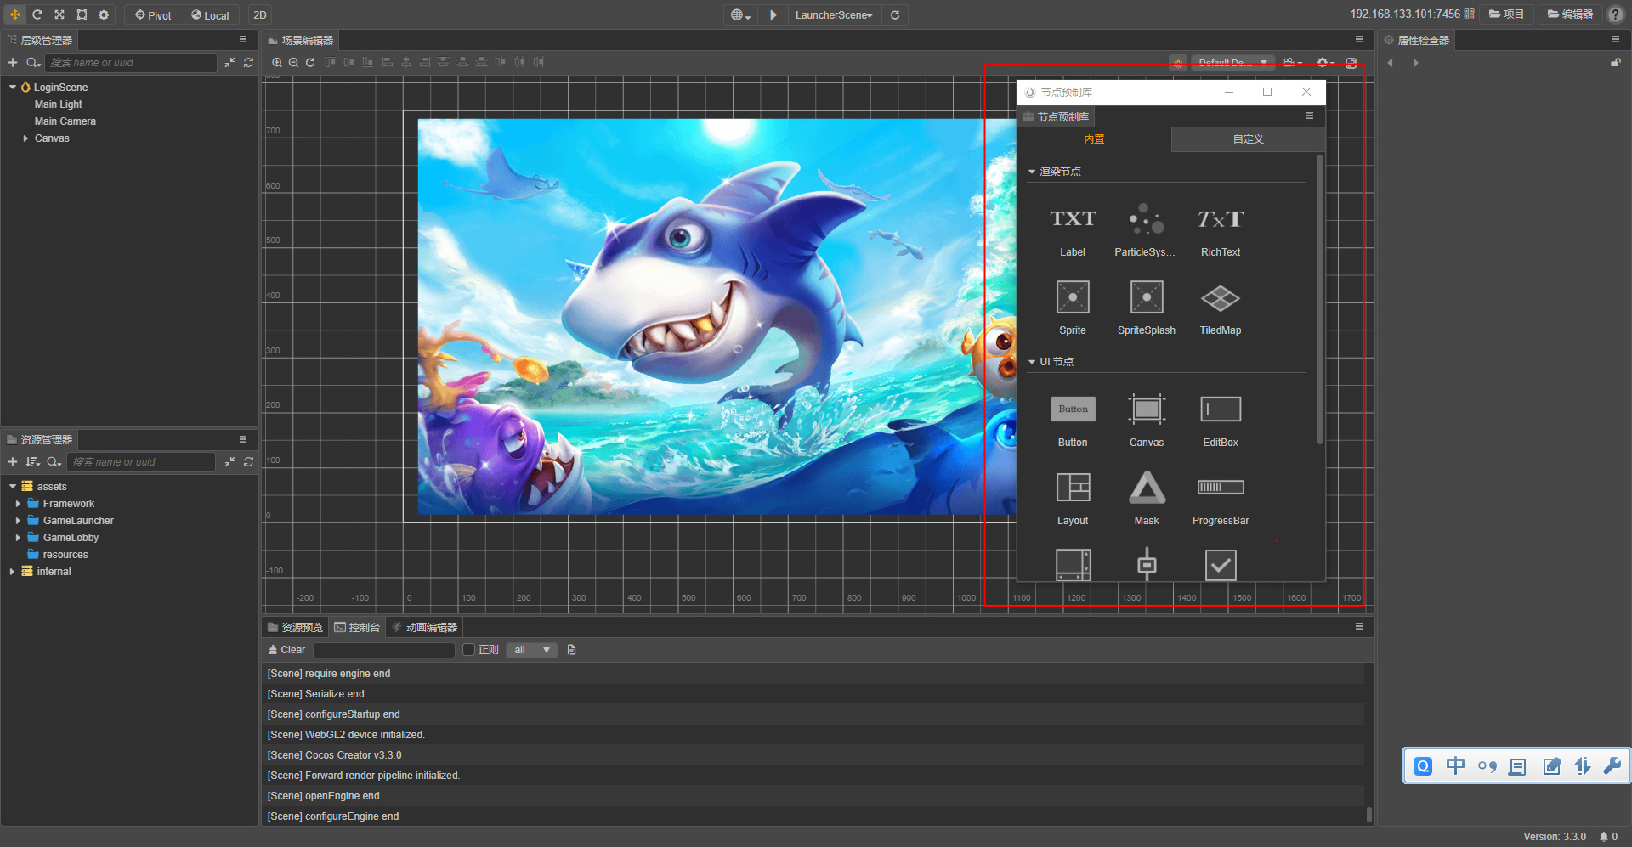The width and height of the screenshot is (1632, 847).
Task: Choose the Layout node icon
Action: (x=1072, y=488)
